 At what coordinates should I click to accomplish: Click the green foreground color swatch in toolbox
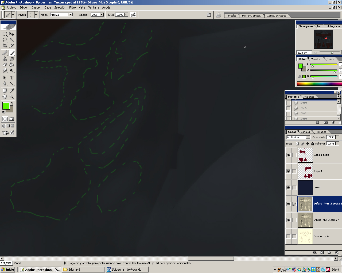(6, 106)
